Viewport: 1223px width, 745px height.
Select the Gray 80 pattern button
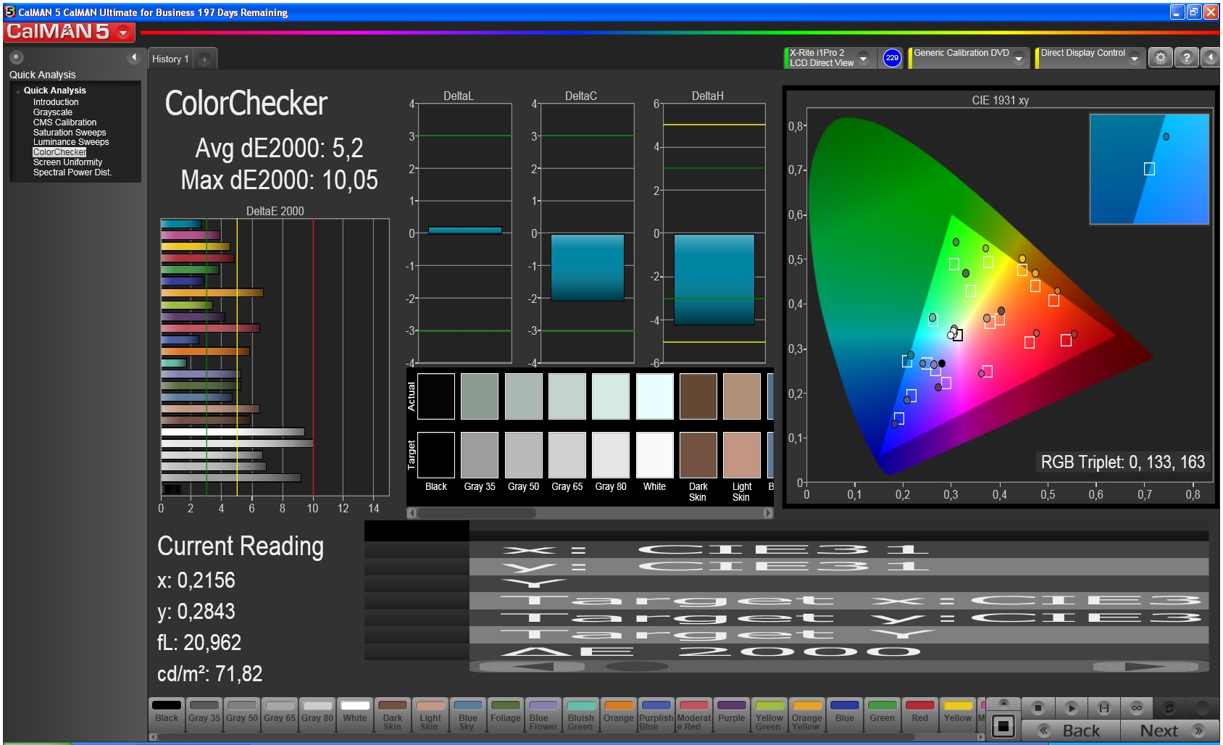[317, 714]
